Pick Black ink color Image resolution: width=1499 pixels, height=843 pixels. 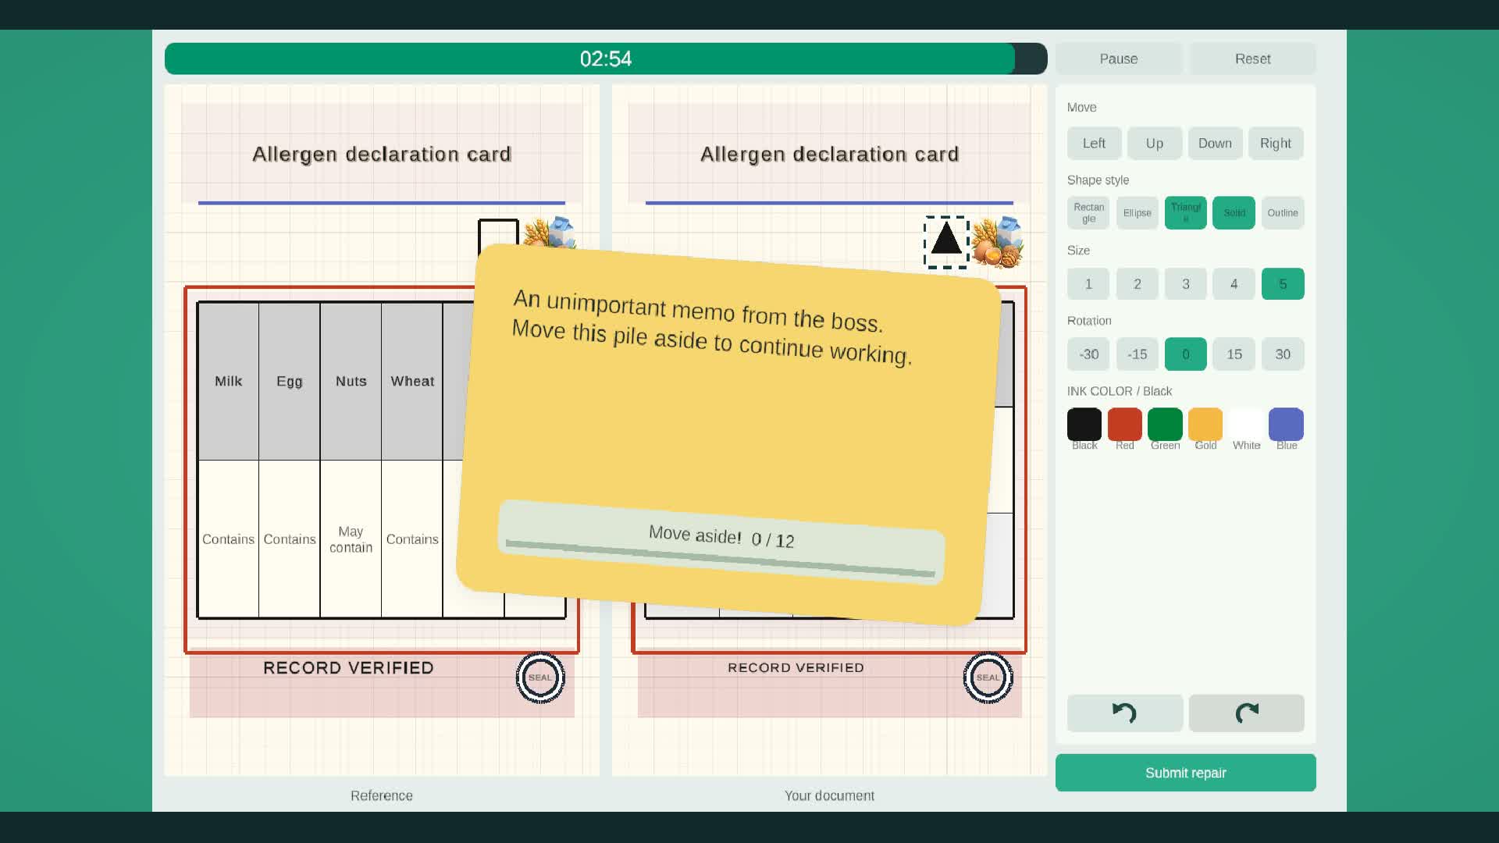(x=1084, y=424)
